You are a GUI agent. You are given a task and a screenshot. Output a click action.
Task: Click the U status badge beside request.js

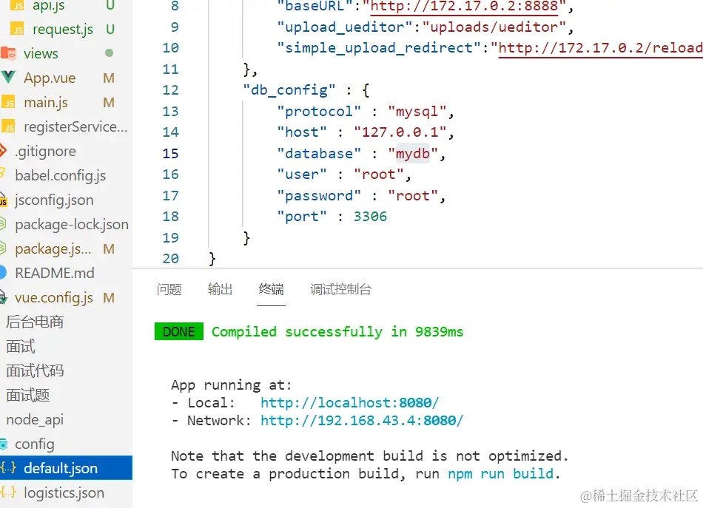tap(110, 29)
